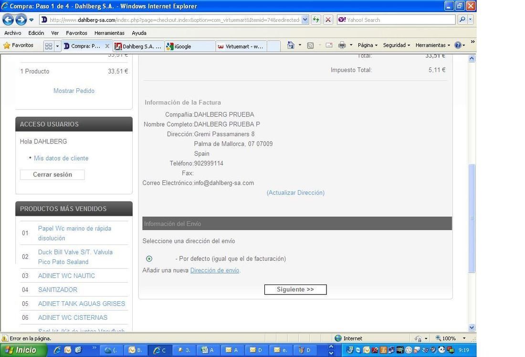This screenshot has height=357, width=525.
Task: Click the Cerrar sesión button
Action: pyautogui.click(x=52, y=174)
